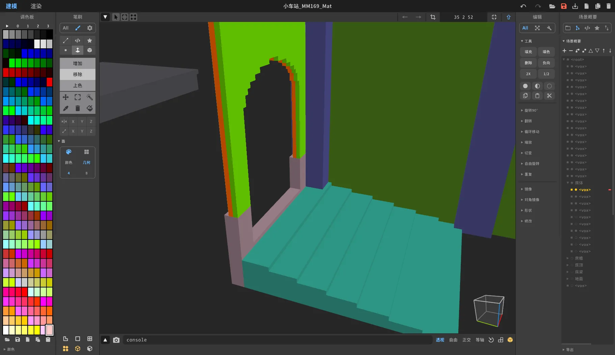Expand the 镜像 mirror section
Screen dimensions: 615x355
point(528,189)
